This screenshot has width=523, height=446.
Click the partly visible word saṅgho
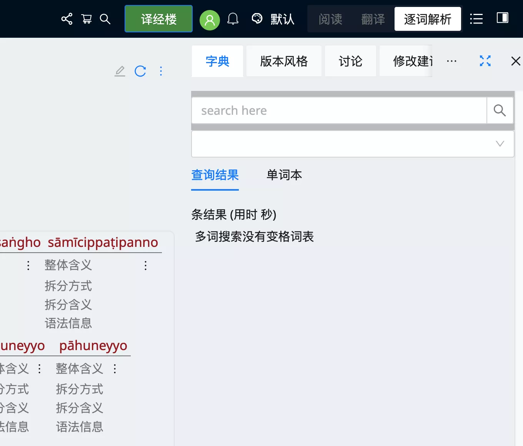point(20,242)
